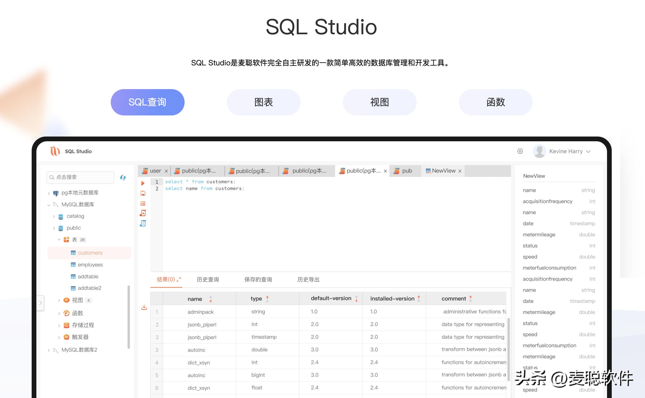Click the export results download icon
Screen dimensions: 645x398
[144, 307]
